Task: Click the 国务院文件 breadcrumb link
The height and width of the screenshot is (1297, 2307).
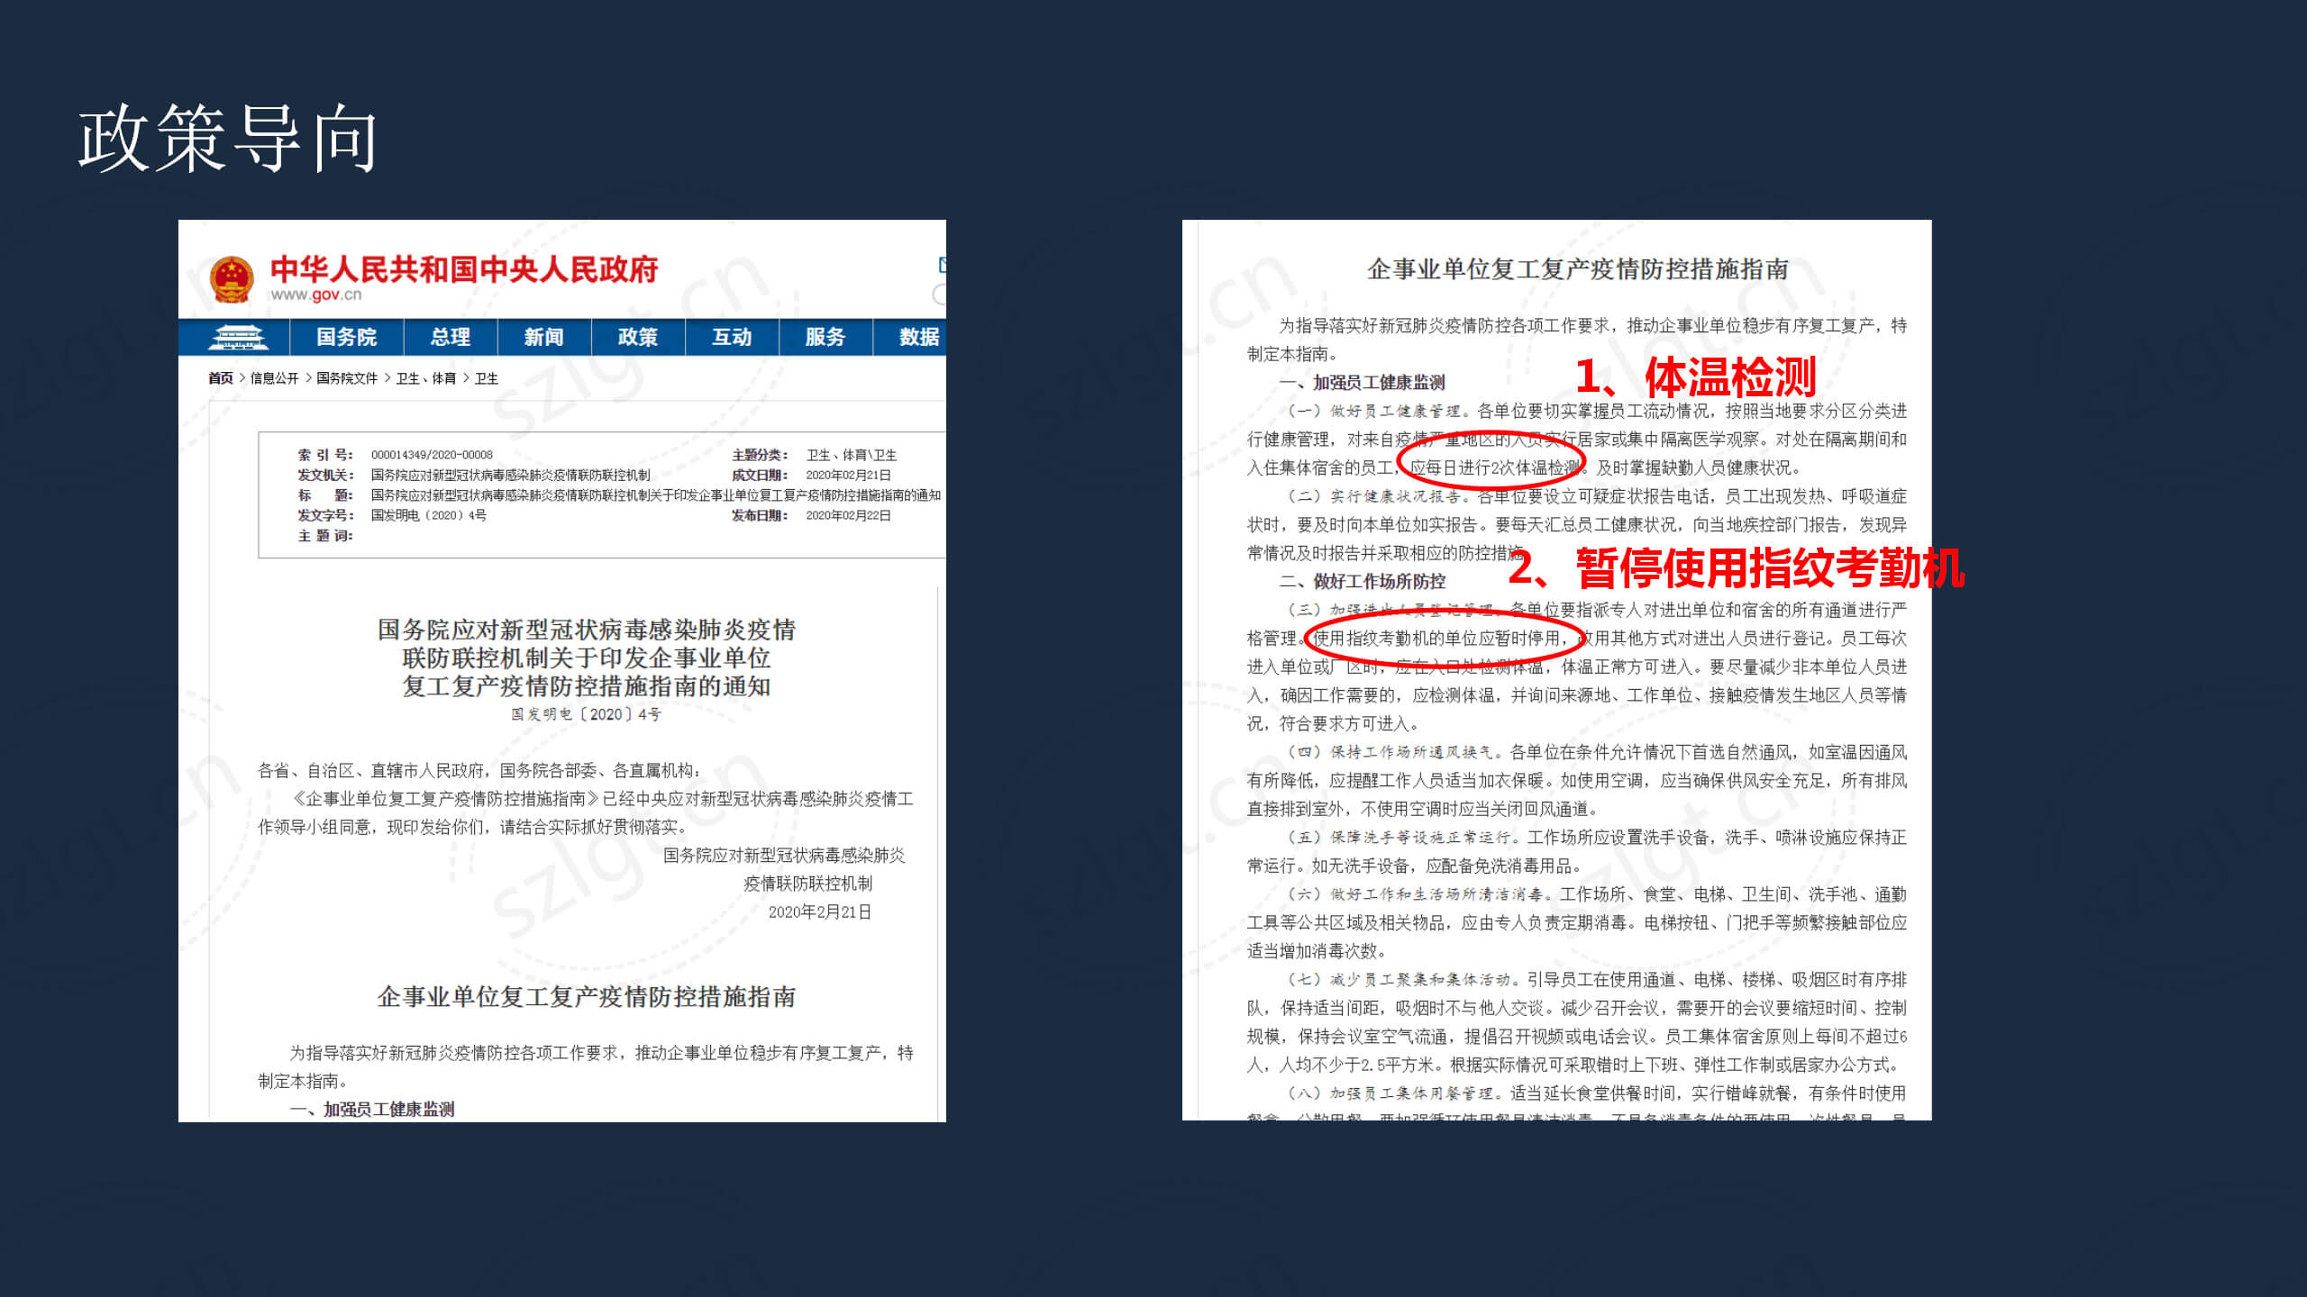Action: pyautogui.click(x=346, y=378)
